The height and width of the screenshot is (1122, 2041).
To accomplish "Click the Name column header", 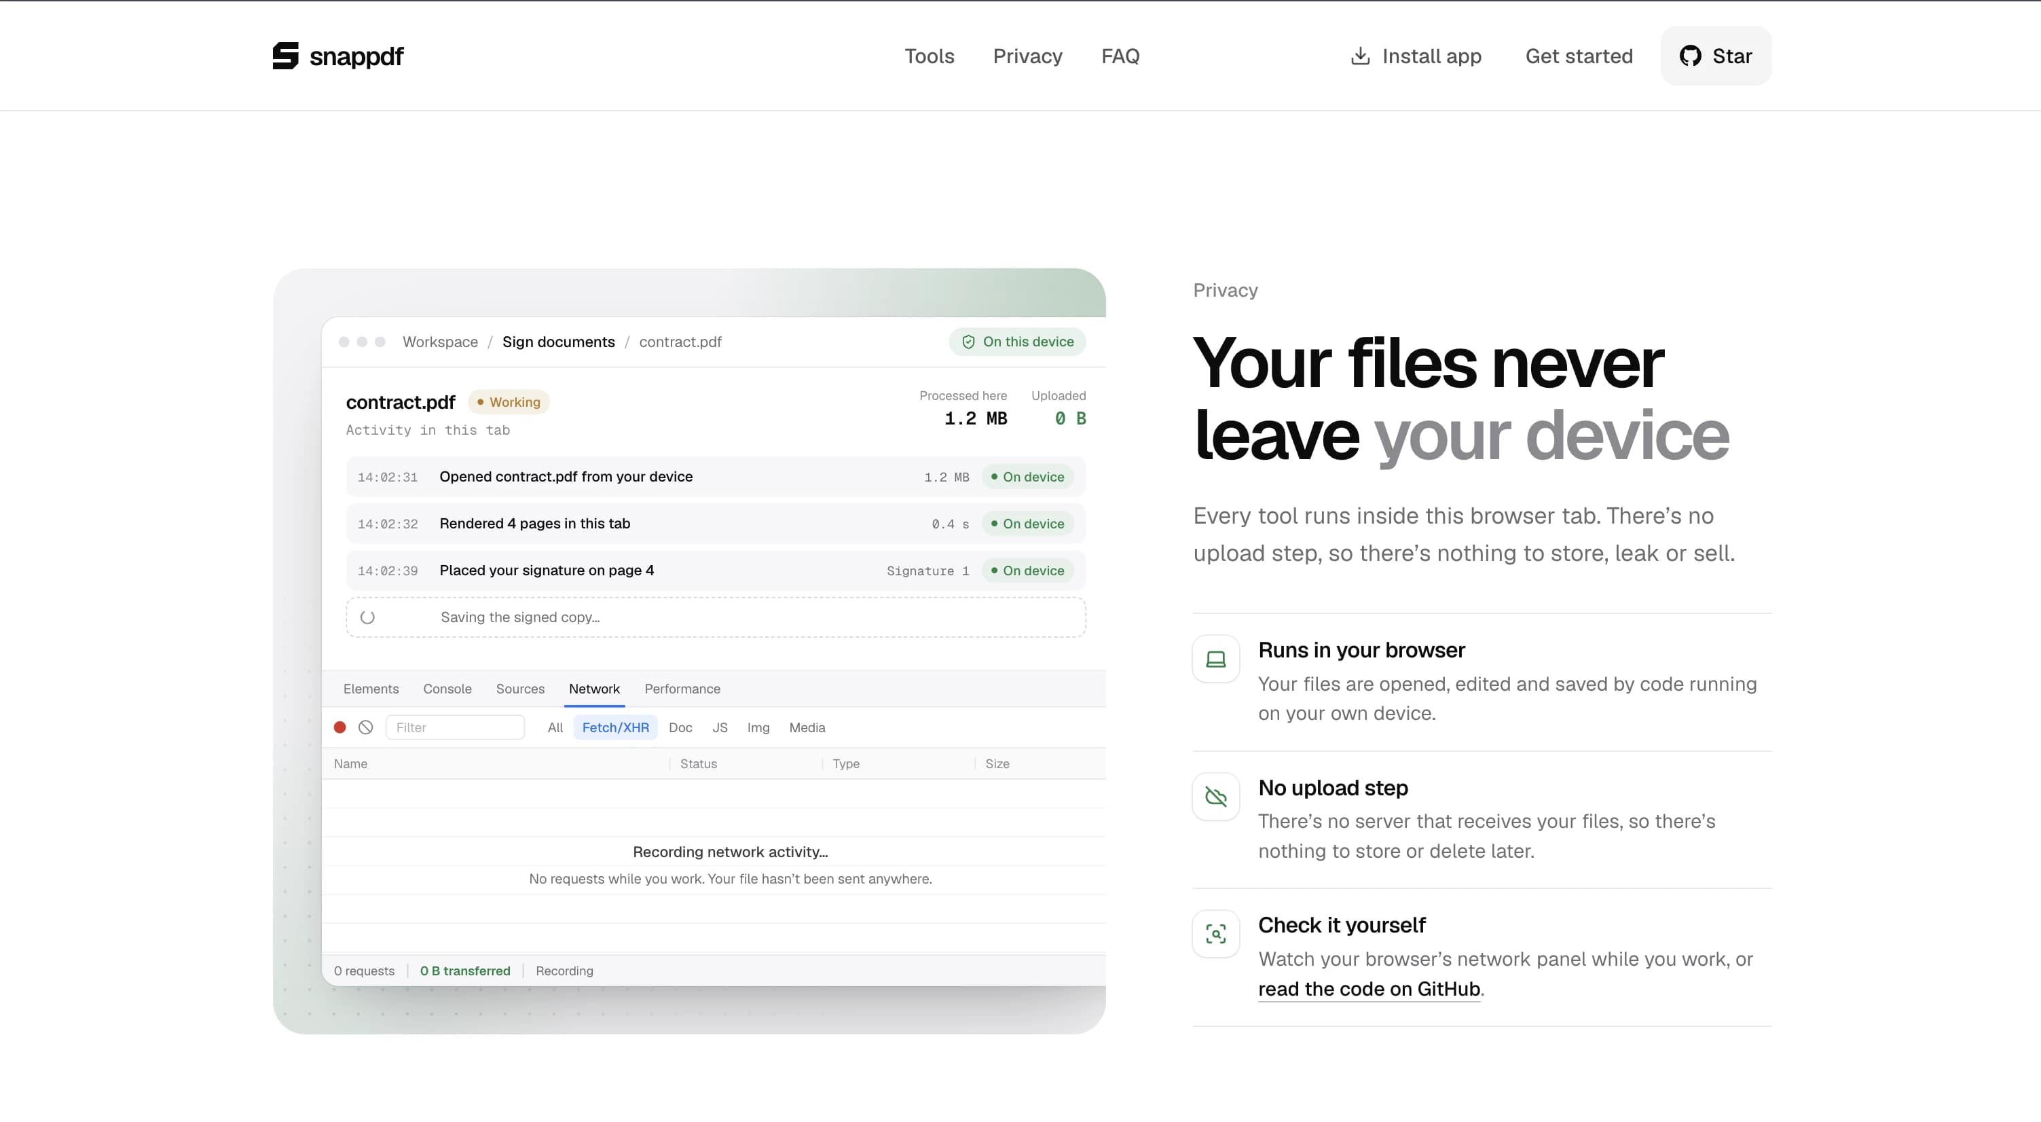I will 350,763.
